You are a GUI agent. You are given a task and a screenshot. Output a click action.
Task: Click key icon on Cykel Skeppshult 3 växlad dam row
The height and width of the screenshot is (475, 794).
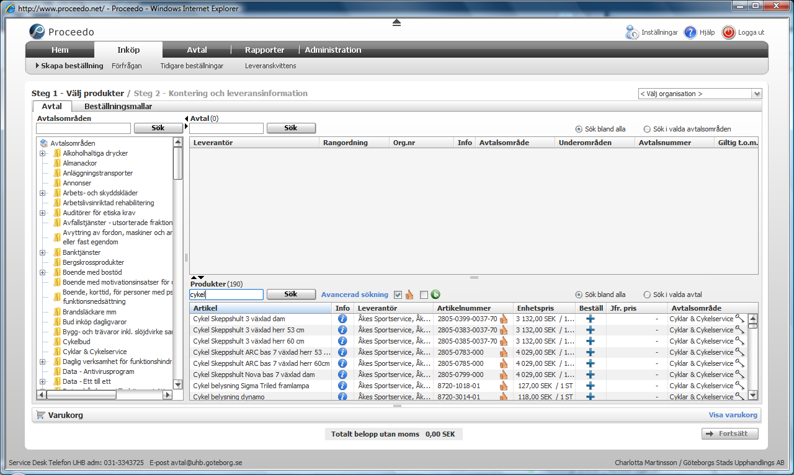coord(740,319)
